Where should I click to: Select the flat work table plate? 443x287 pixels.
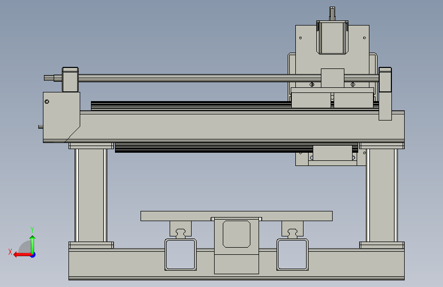(x=237, y=216)
